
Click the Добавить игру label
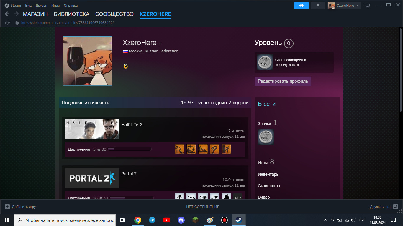click(x=24, y=207)
